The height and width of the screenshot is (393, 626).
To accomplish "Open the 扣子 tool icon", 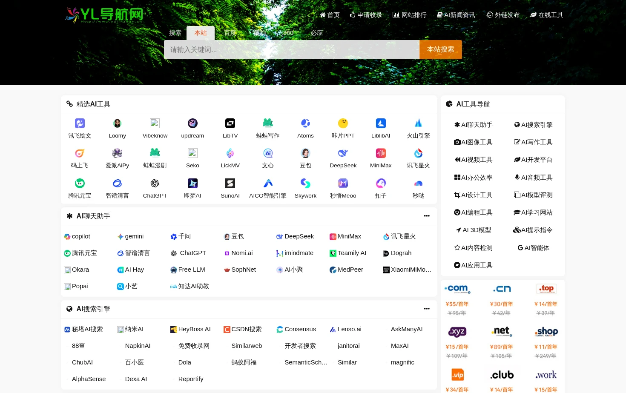I will coord(381,184).
